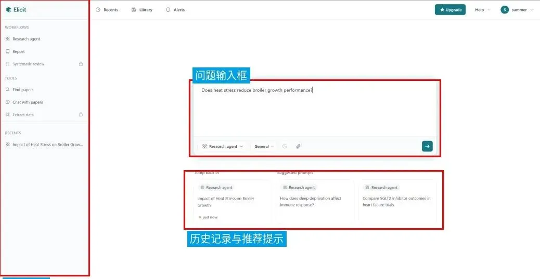Viewport: 540px width, 279px height.
Task: Click the RECENTS section heading in sidebar
Action: pos(12,133)
